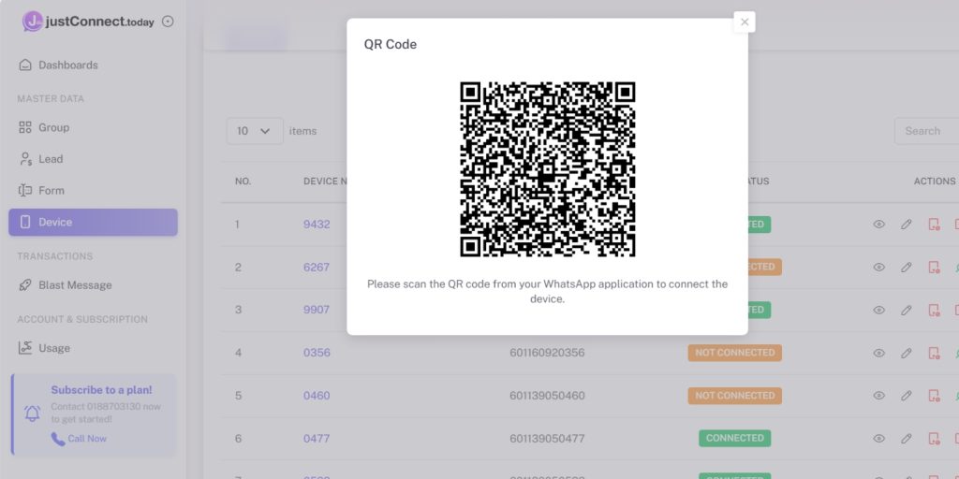Viewport: 959px width, 479px height.
Task: Close the QR Code dialog
Action: (x=745, y=22)
